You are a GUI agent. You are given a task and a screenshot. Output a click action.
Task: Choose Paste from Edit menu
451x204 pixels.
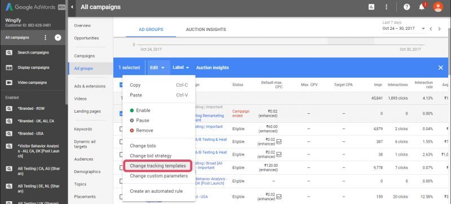pyautogui.click(x=159, y=95)
